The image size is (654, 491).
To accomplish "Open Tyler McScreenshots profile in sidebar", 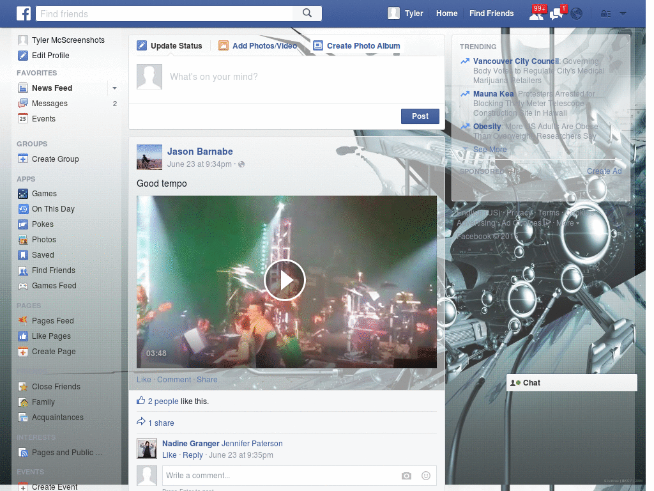I will (68, 40).
